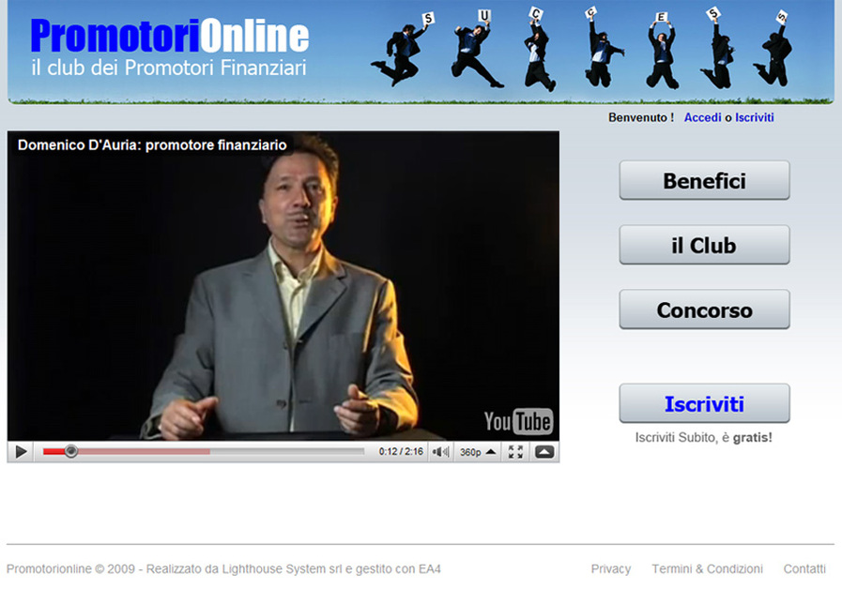Click the Iscriviti button
Screen dimensions: 842x589
704,401
